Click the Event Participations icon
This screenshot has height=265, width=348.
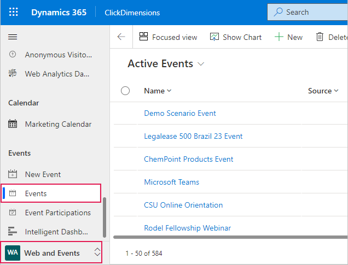pos(13,212)
